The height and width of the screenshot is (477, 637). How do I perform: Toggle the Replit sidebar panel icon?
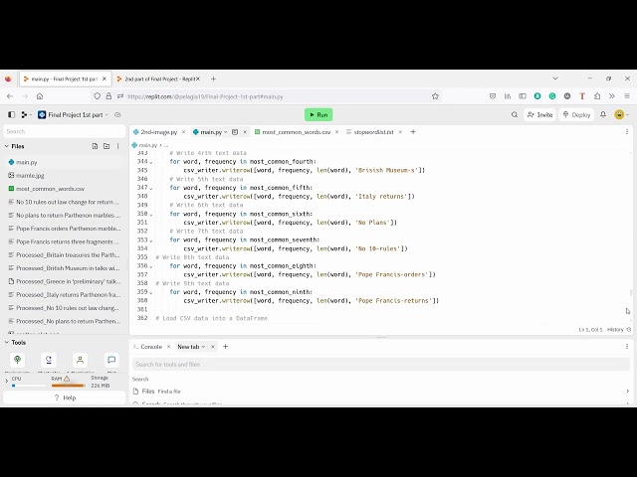point(11,115)
